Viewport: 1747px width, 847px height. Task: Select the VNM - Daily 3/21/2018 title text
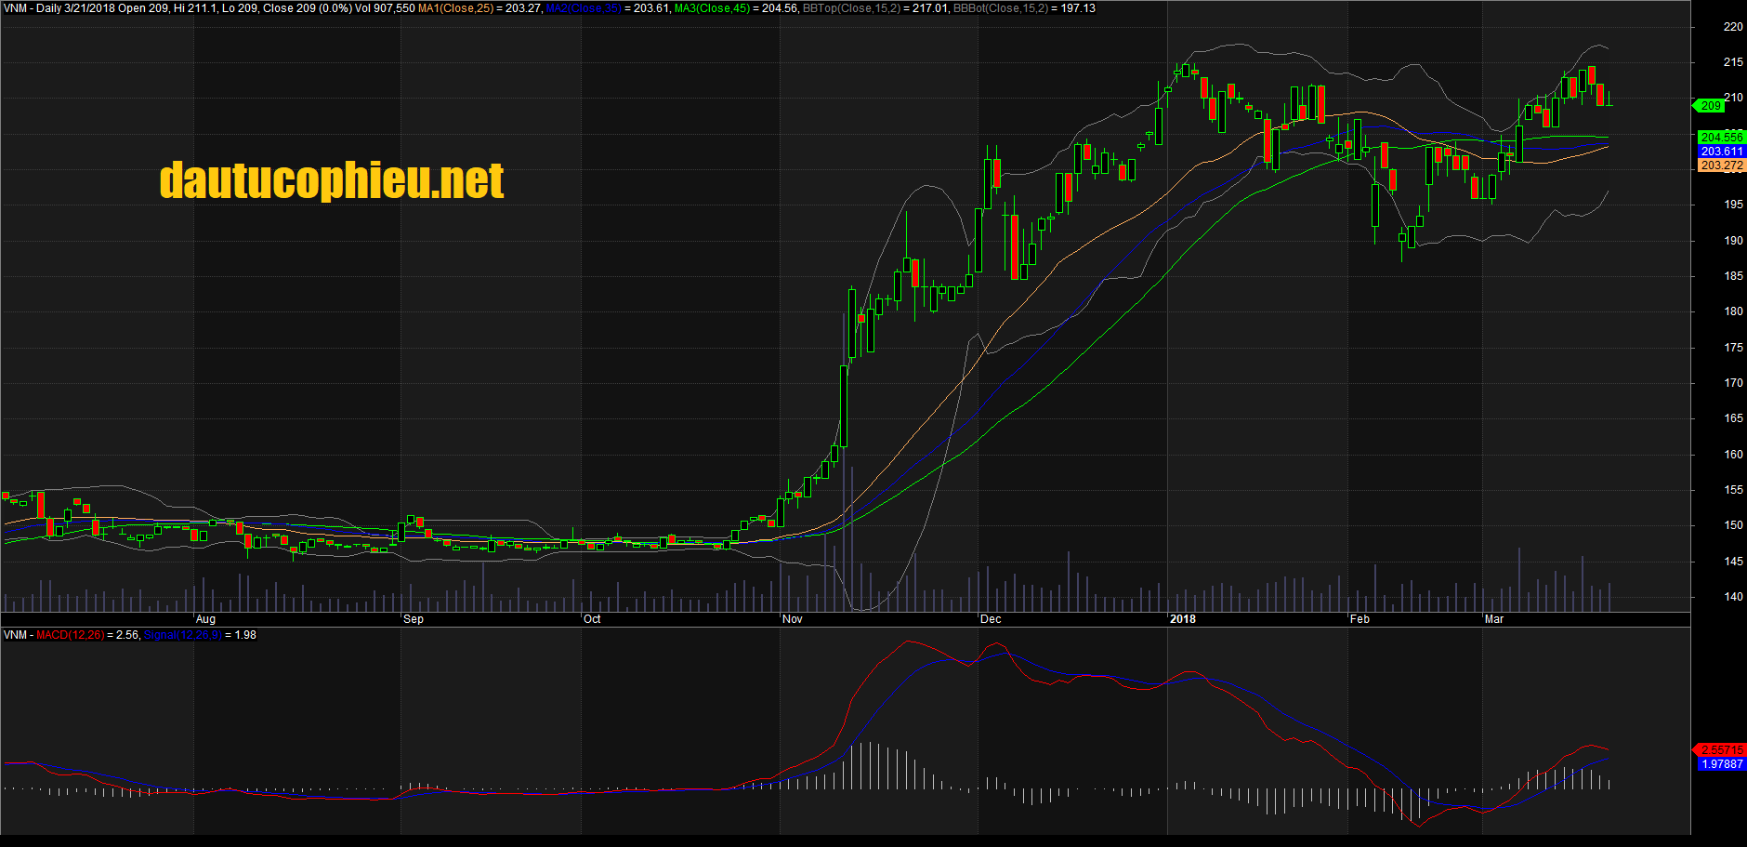[59, 8]
